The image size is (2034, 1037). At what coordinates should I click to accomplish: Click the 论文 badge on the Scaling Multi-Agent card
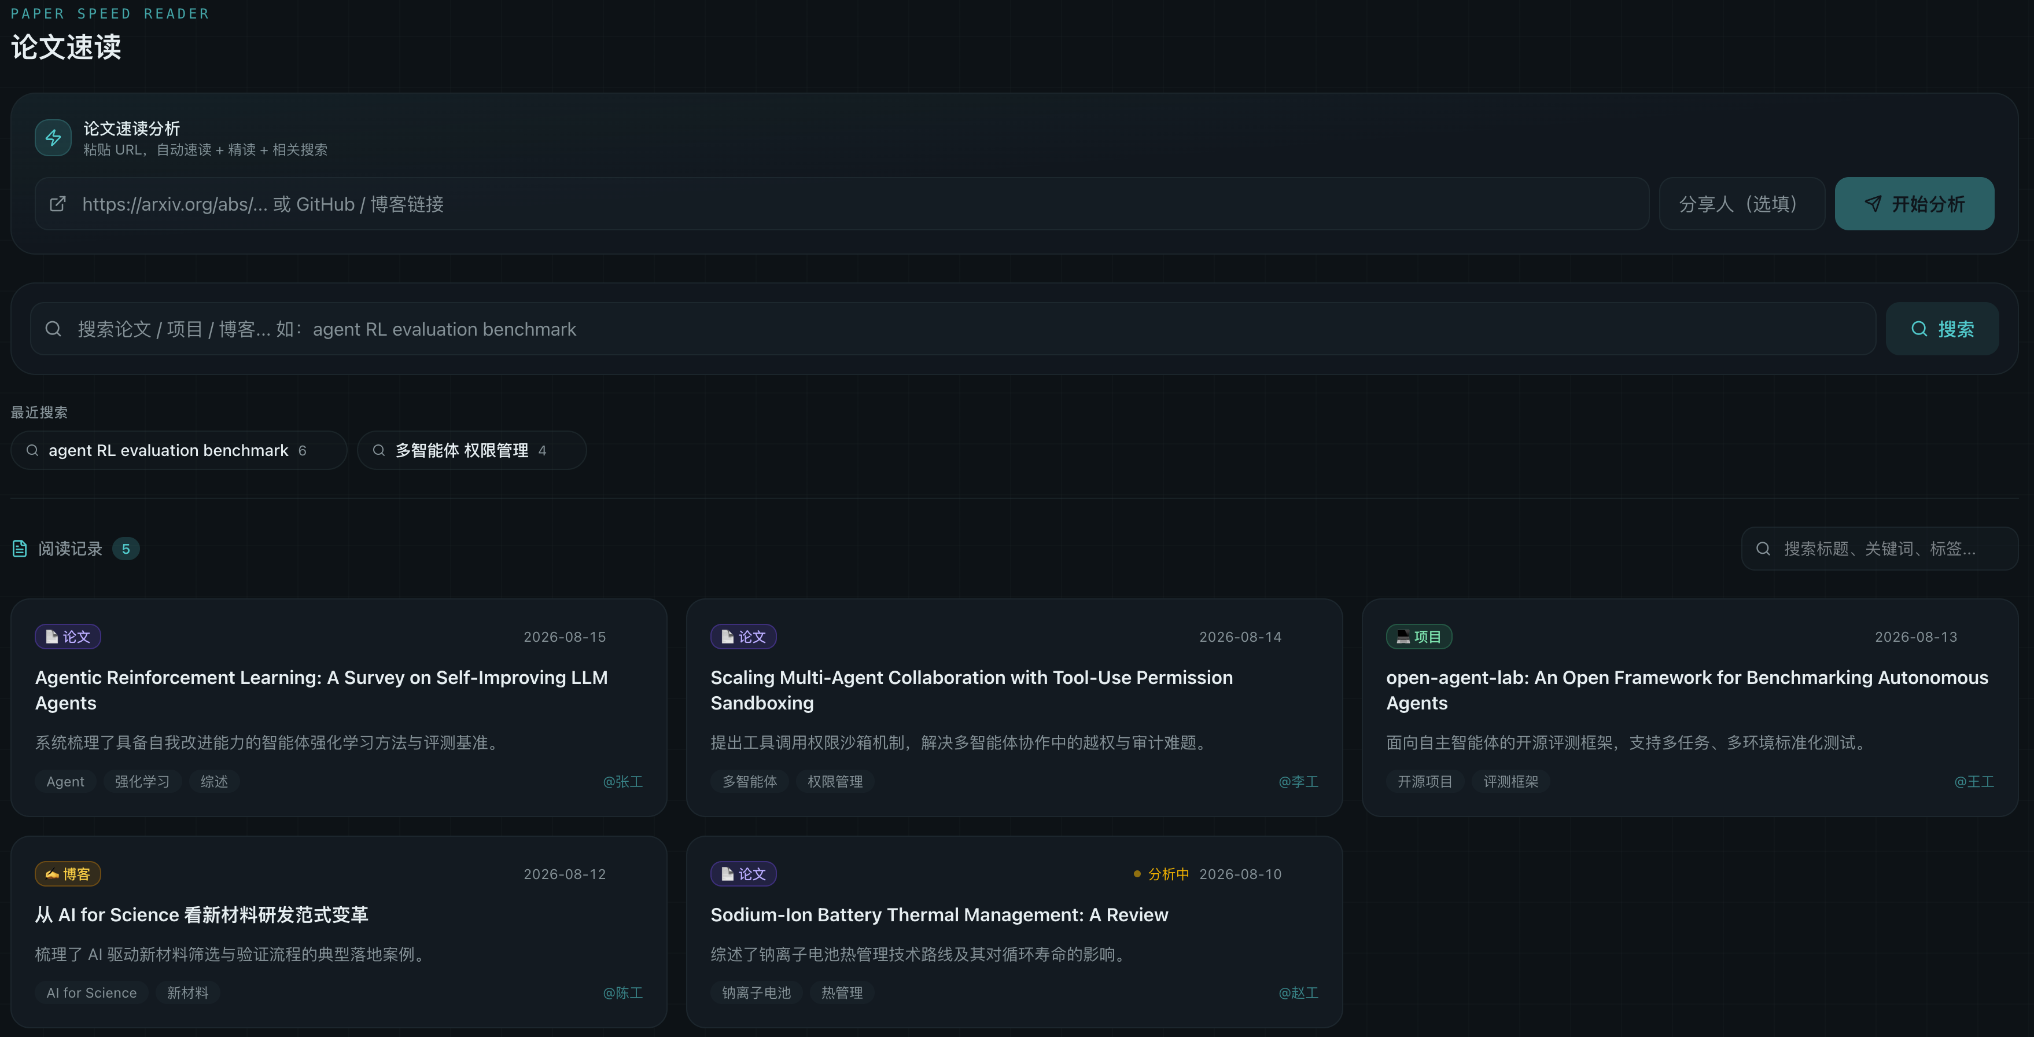(x=743, y=637)
